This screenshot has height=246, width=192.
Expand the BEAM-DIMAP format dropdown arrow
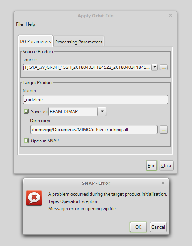(102, 111)
